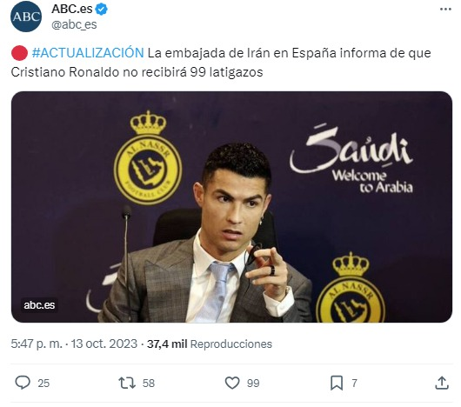Like the tweet with the heart icon
This screenshot has height=407, width=461.
(x=232, y=383)
